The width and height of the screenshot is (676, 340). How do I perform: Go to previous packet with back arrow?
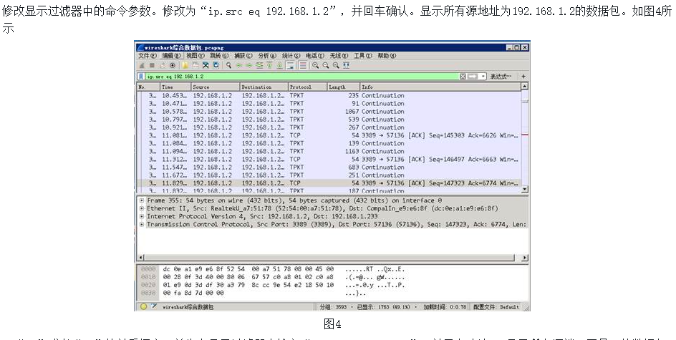coord(239,66)
